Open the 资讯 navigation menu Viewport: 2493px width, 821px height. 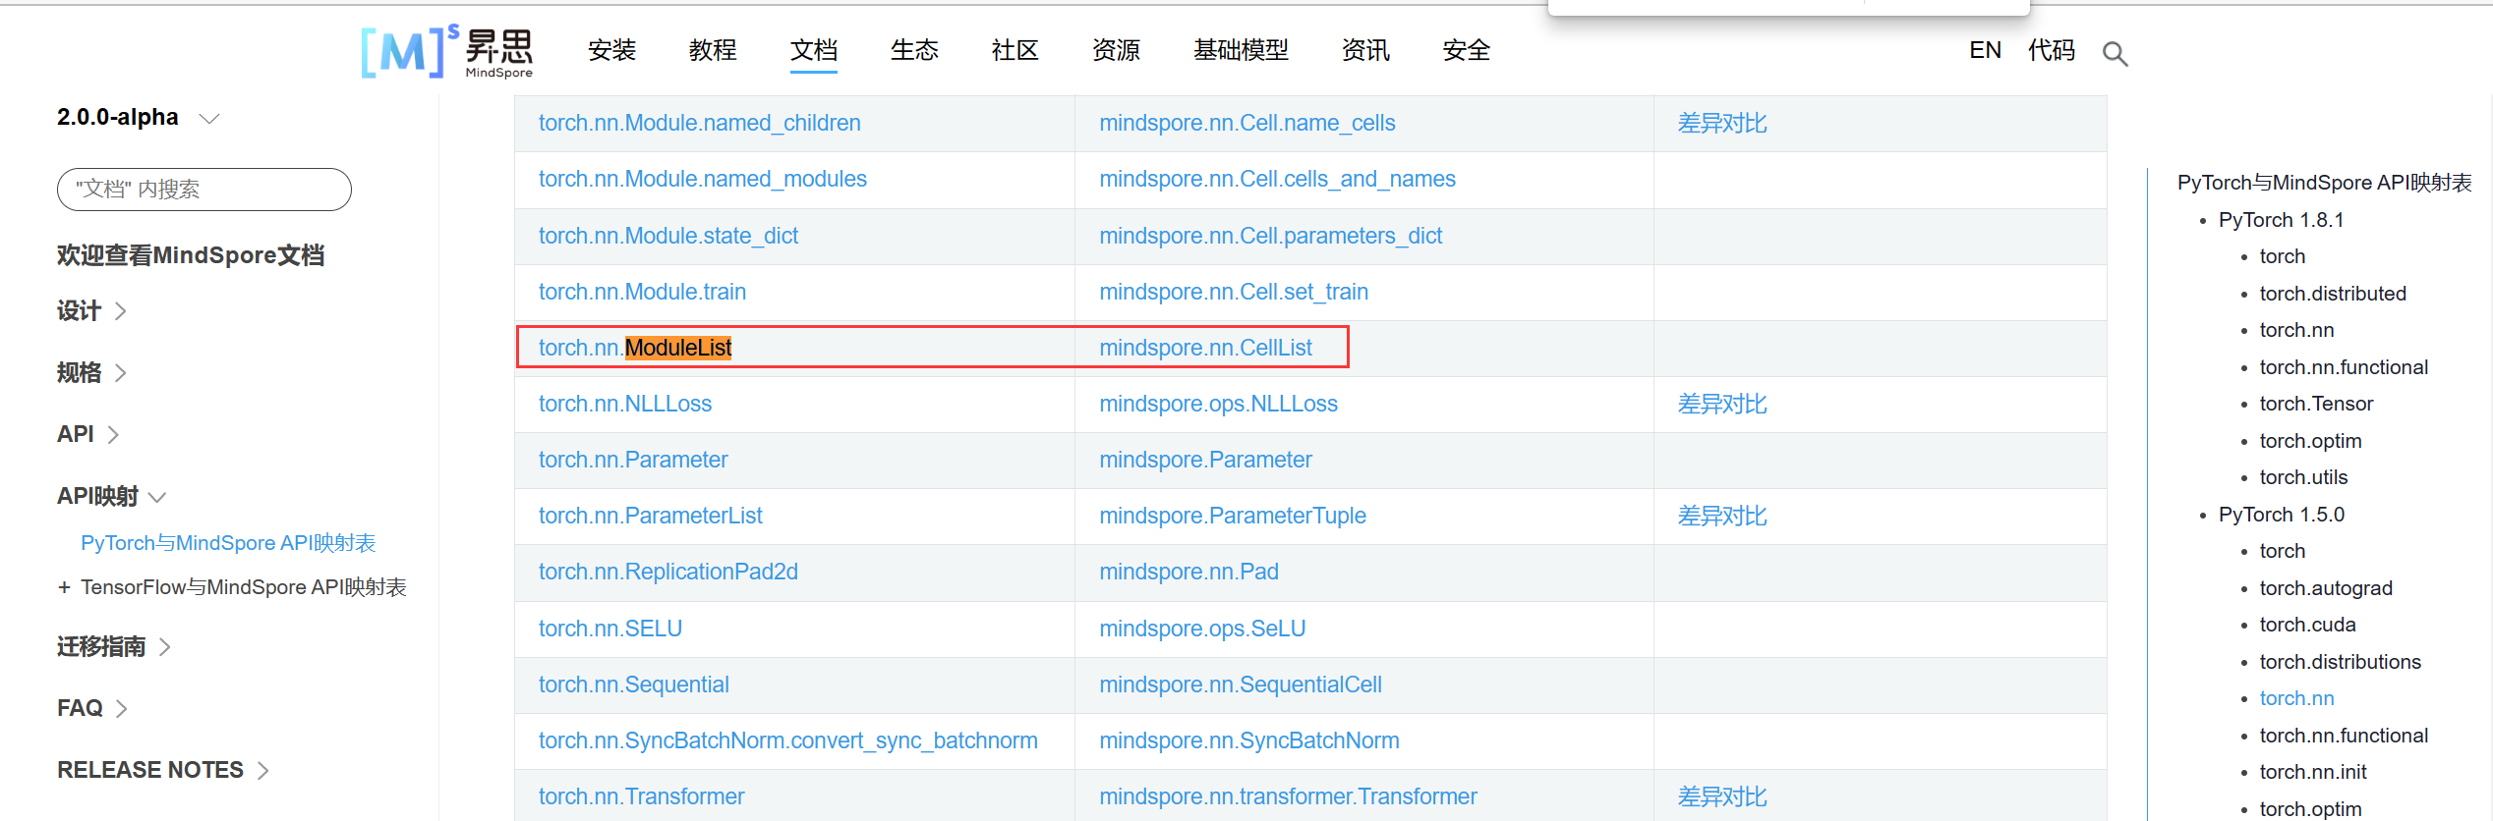coord(1365,50)
